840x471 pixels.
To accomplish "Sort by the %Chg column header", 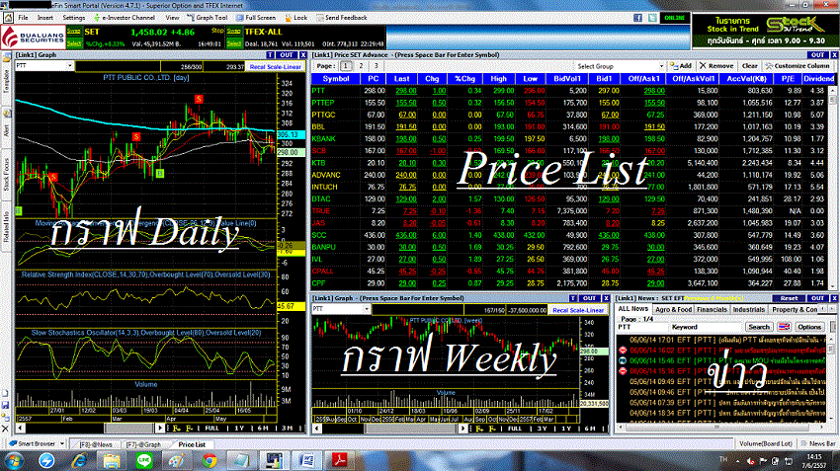I will coord(464,79).
